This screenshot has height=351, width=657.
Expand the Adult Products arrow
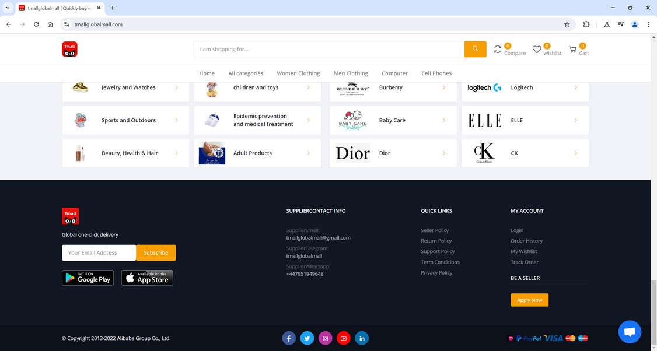pyautogui.click(x=309, y=153)
